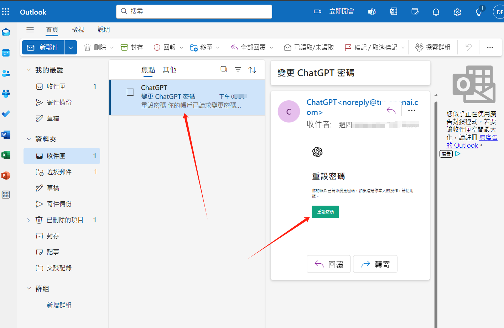Open People contacts icon in rail
Viewport: 504px width, 328px height.
6,73
